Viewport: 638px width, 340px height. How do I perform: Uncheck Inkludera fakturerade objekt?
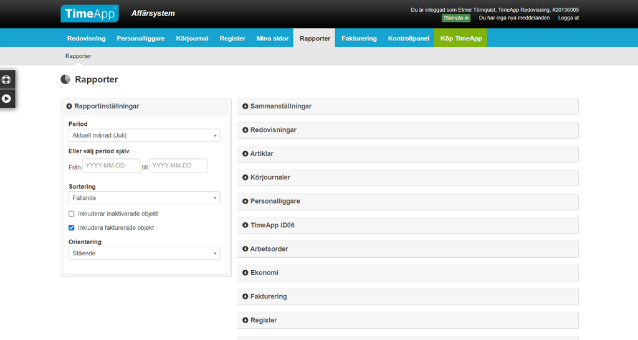tap(72, 228)
